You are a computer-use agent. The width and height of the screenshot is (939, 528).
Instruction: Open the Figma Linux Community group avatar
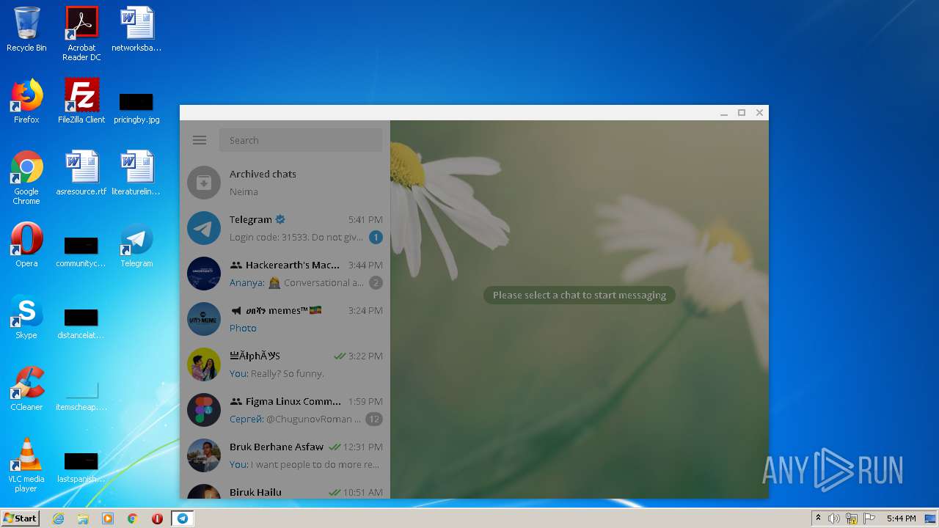click(x=204, y=410)
